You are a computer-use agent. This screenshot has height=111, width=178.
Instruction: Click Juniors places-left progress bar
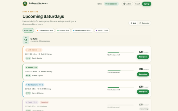(120, 70)
